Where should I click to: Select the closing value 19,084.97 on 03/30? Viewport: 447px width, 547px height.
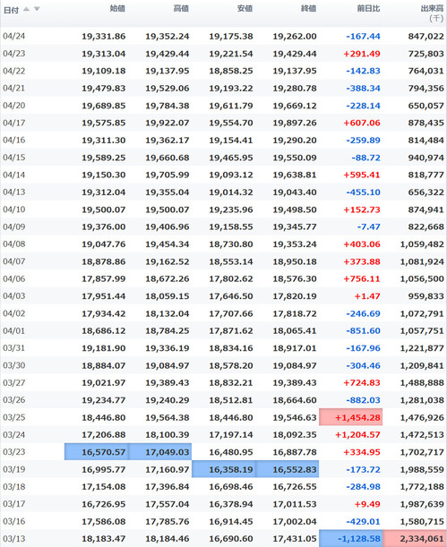(295, 365)
